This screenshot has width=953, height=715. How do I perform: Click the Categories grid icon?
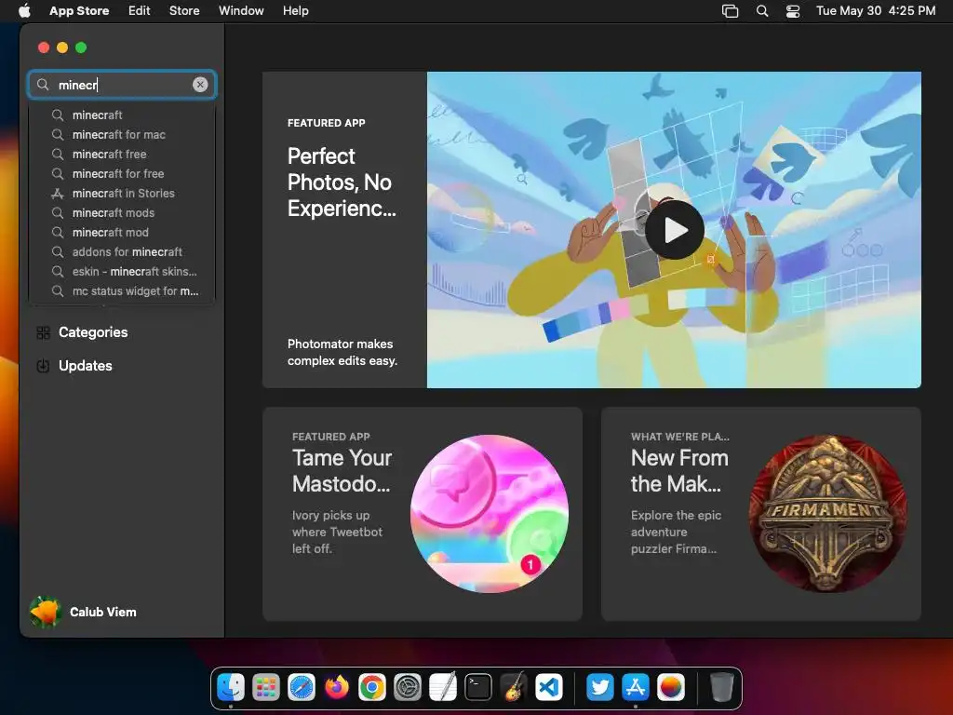tap(43, 332)
